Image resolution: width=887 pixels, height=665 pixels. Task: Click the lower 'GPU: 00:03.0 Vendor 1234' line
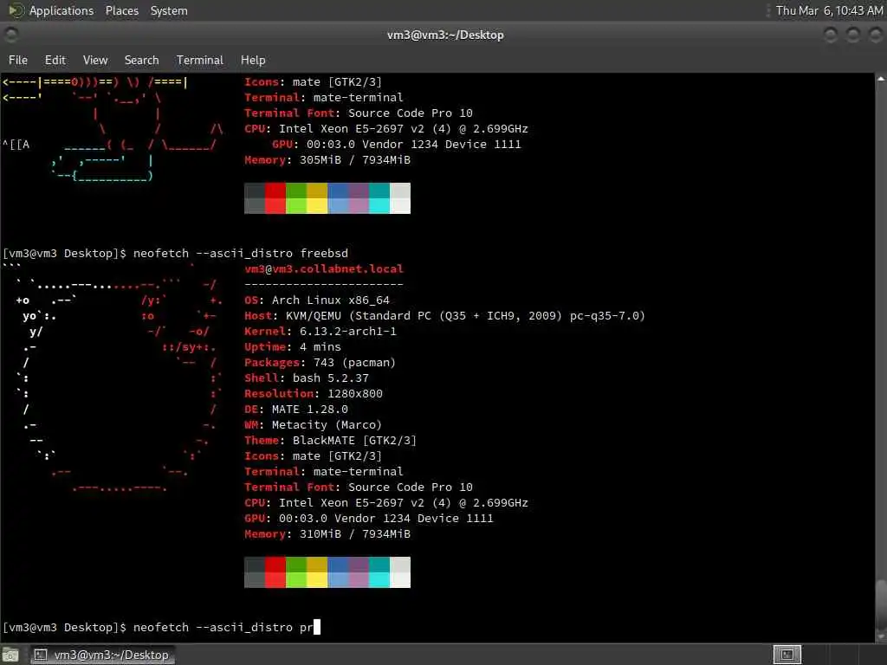pos(369,519)
